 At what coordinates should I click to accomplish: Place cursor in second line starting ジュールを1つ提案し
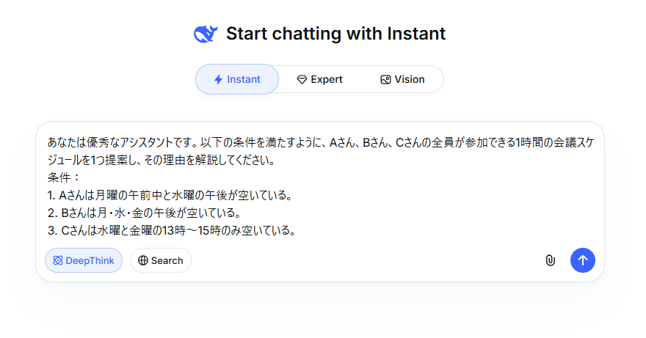(x=161, y=160)
